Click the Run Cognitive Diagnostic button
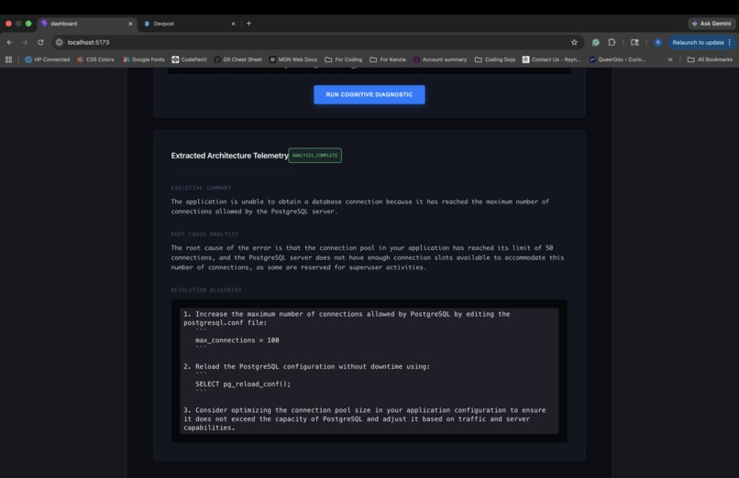 point(369,94)
